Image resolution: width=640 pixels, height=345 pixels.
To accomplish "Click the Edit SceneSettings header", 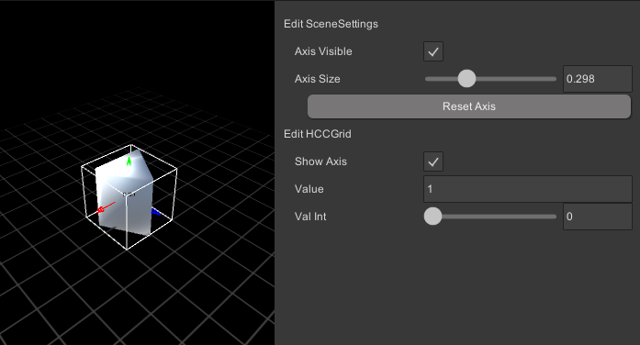I will click(331, 24).
